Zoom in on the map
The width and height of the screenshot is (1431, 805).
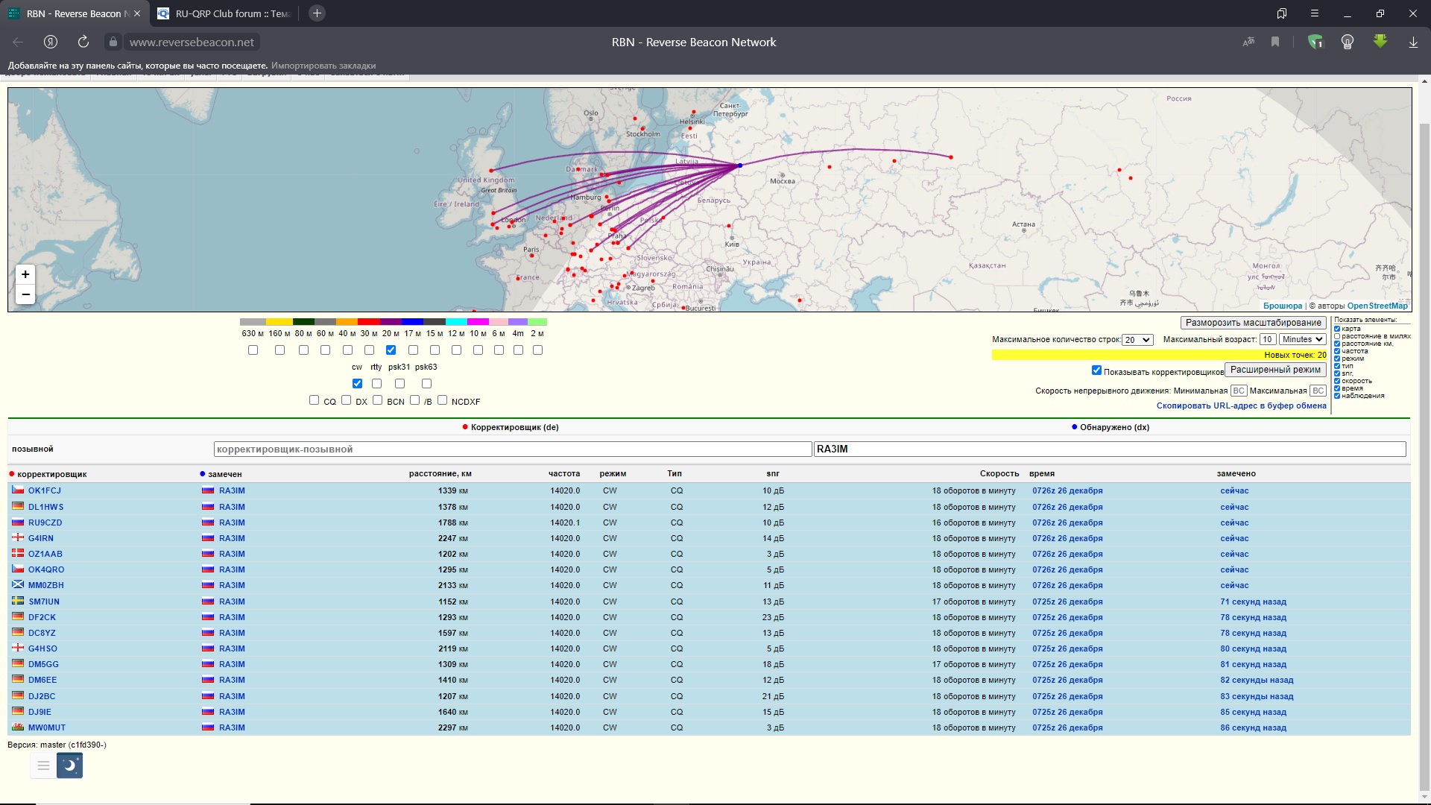(25, 274)
